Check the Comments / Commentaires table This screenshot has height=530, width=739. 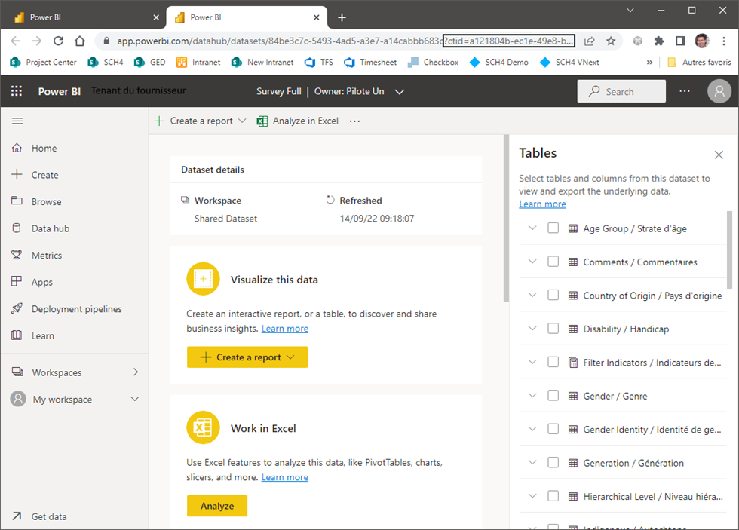click(x=553, y=262)
